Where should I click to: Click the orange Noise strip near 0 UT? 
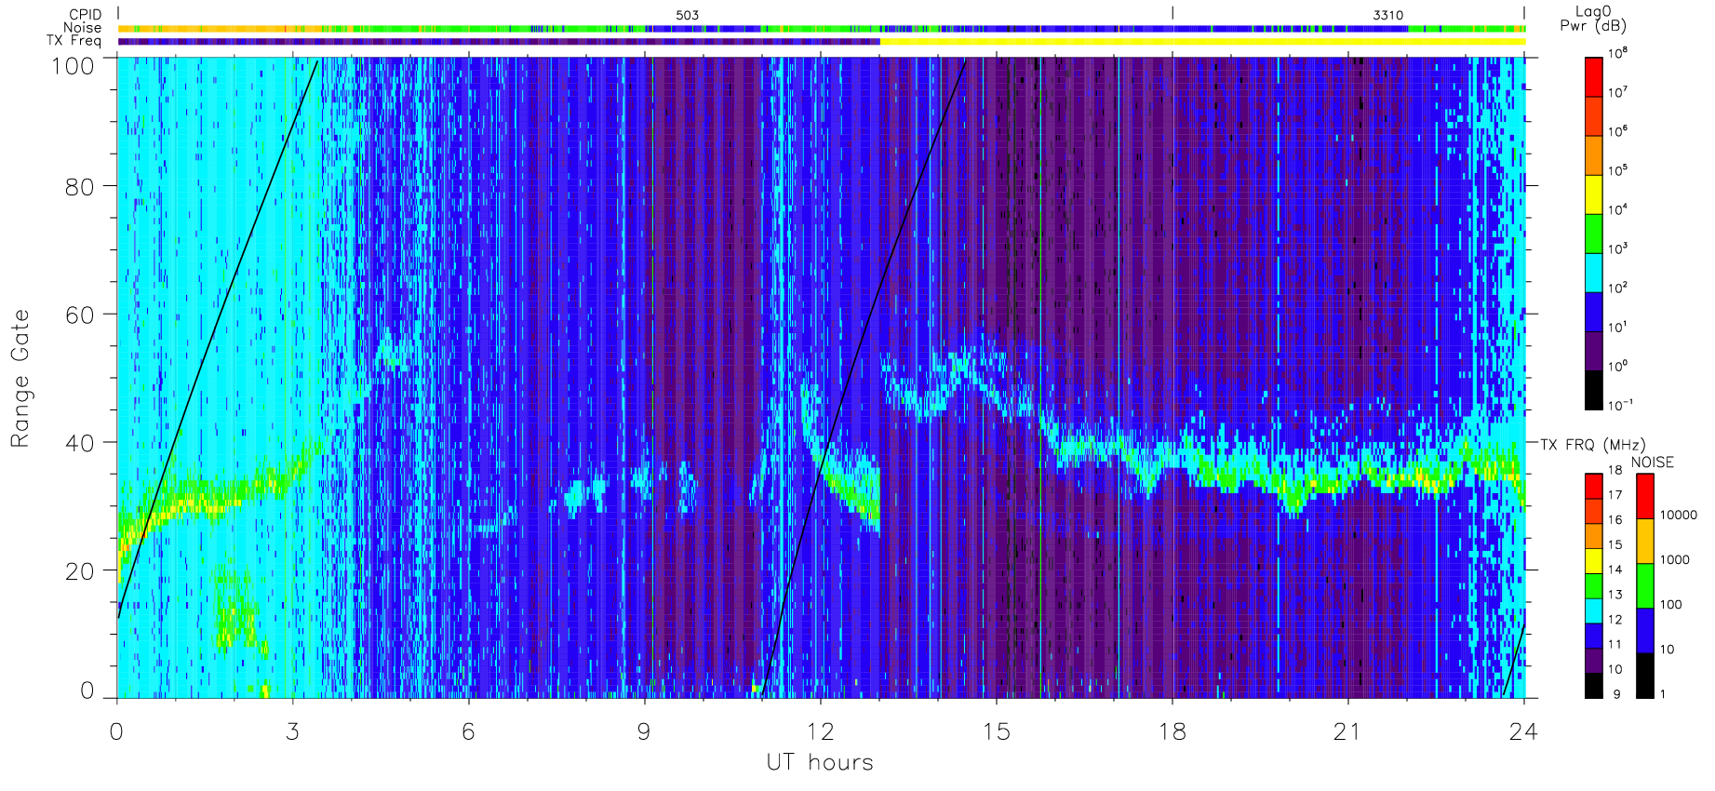[200, 29]
